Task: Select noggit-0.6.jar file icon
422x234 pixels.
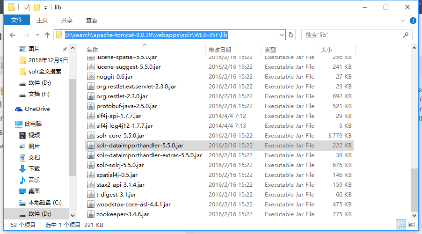Action: tap(91, 77)
